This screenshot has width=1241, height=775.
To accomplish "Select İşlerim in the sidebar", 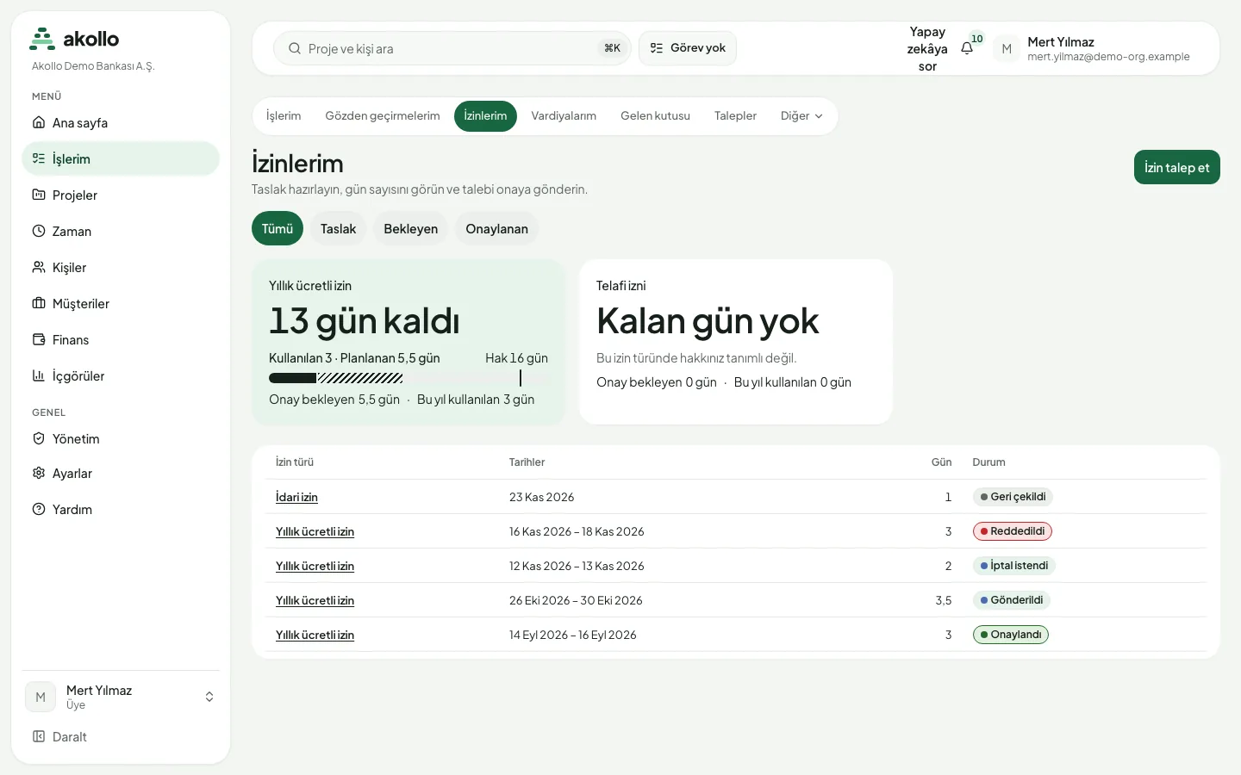I will 121,159.
